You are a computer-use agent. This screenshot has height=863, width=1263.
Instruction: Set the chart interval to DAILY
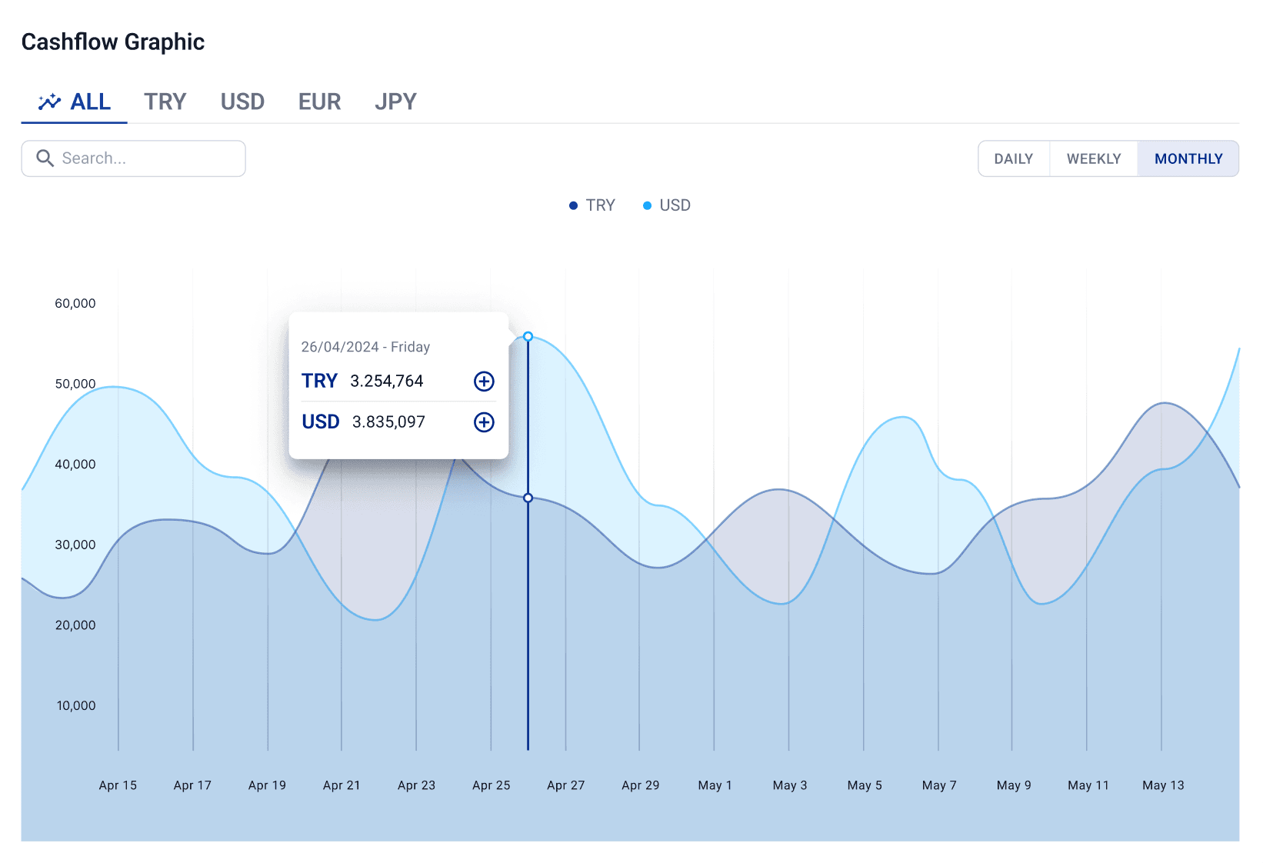pos(1013,158)
